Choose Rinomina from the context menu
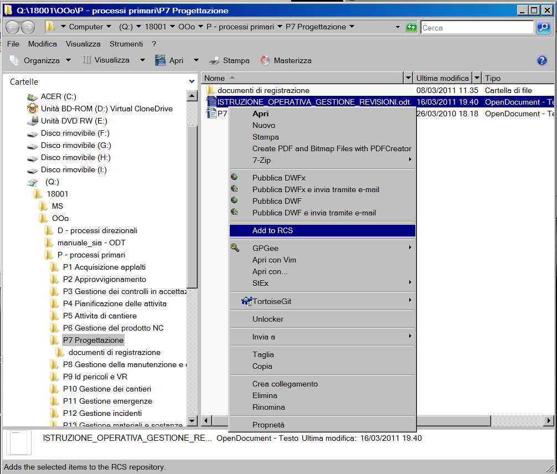The image size is (557, 474). 322,407
